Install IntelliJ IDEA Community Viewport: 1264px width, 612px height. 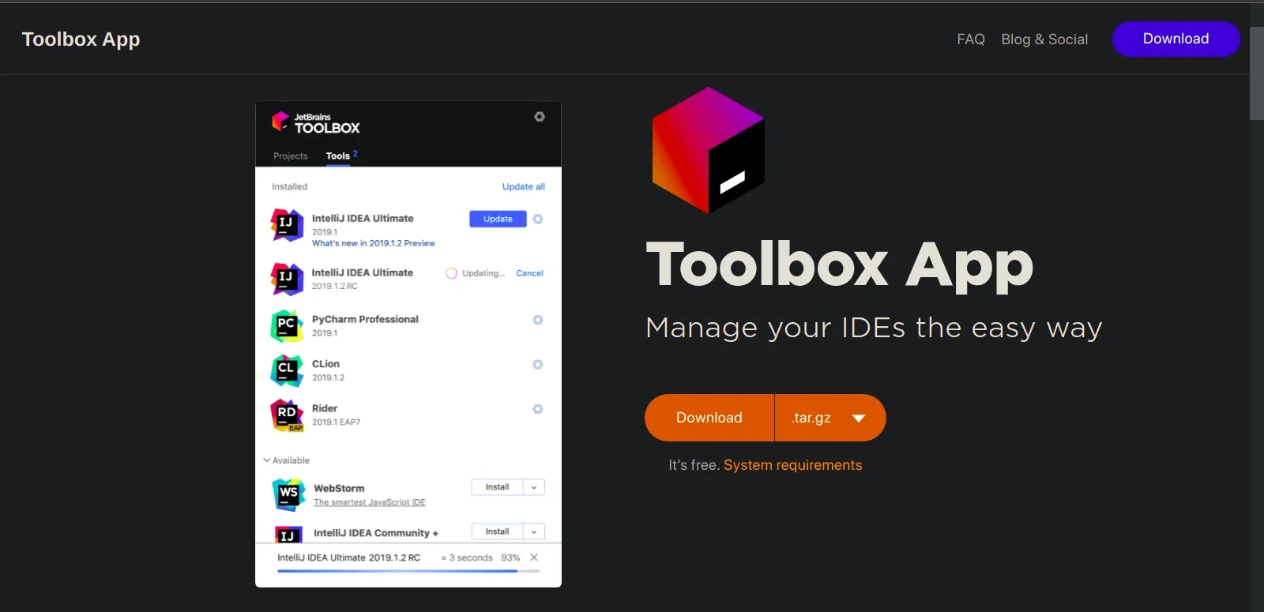pyautogui.click(x=497, y=531)
